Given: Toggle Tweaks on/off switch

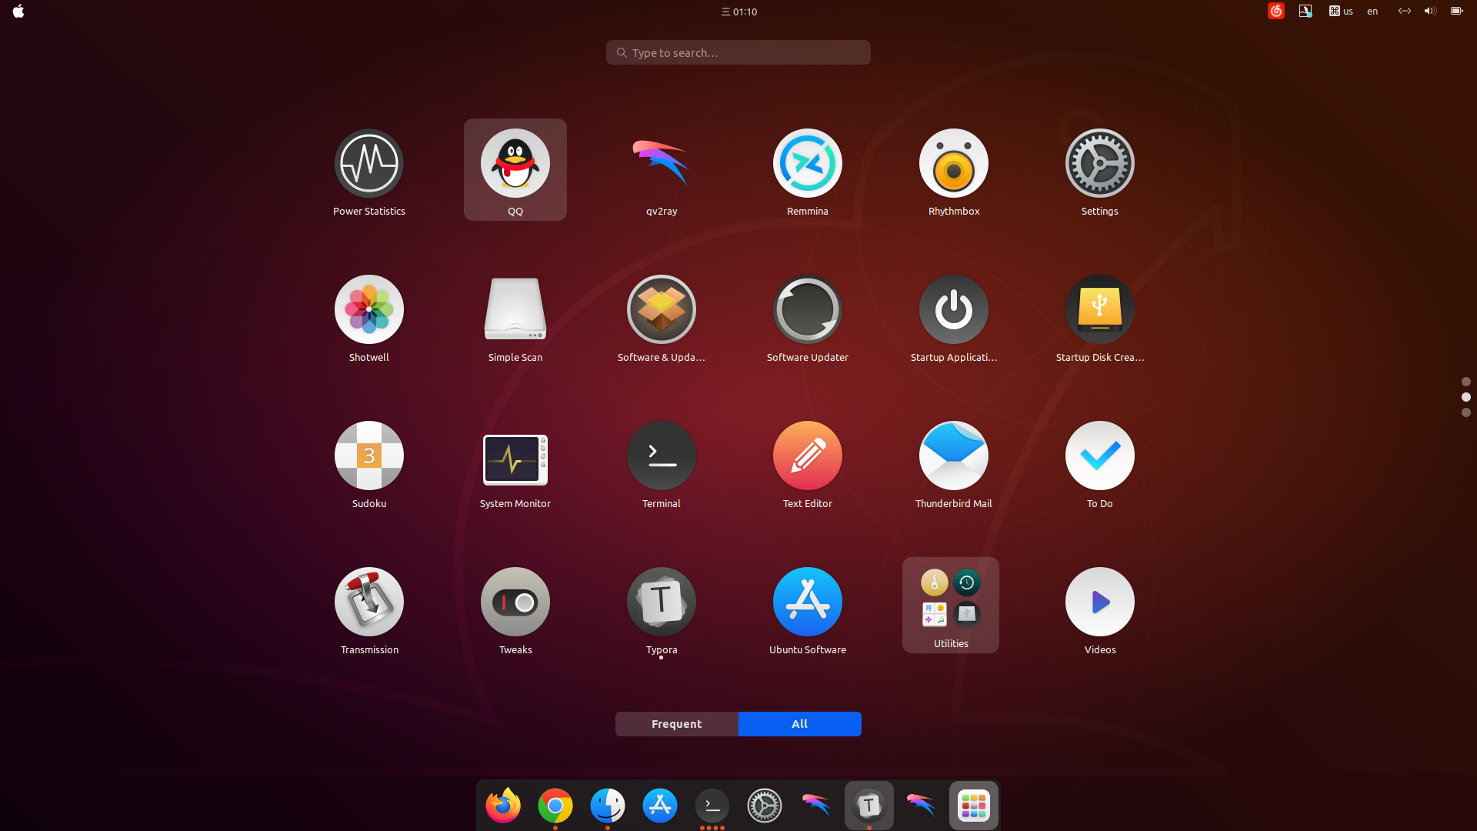Looking at the screenshot, I should click(515, 602).
